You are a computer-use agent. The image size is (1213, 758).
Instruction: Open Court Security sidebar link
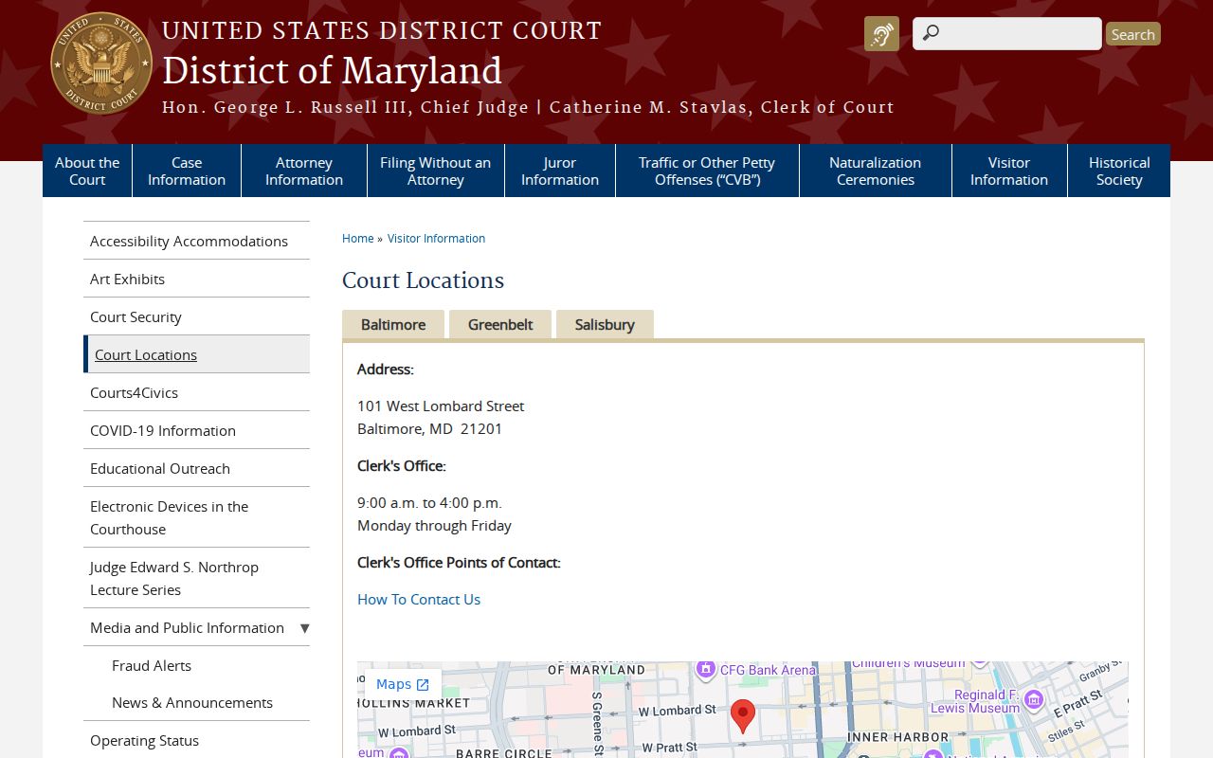[x=196, y=316]
